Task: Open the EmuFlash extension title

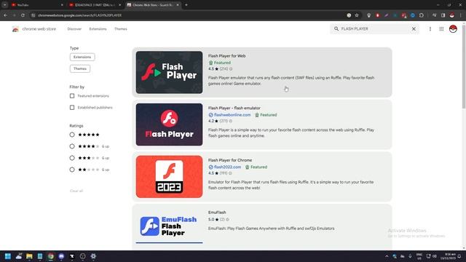Action: 217,213
